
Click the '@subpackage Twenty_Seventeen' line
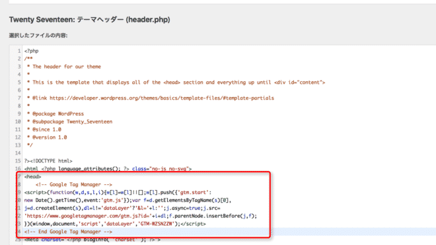[x=69, y=122]
